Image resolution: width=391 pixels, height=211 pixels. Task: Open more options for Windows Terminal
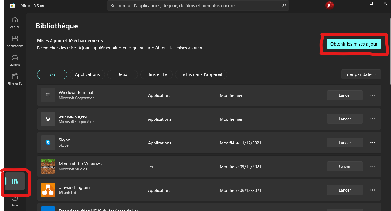pos(373,95)
